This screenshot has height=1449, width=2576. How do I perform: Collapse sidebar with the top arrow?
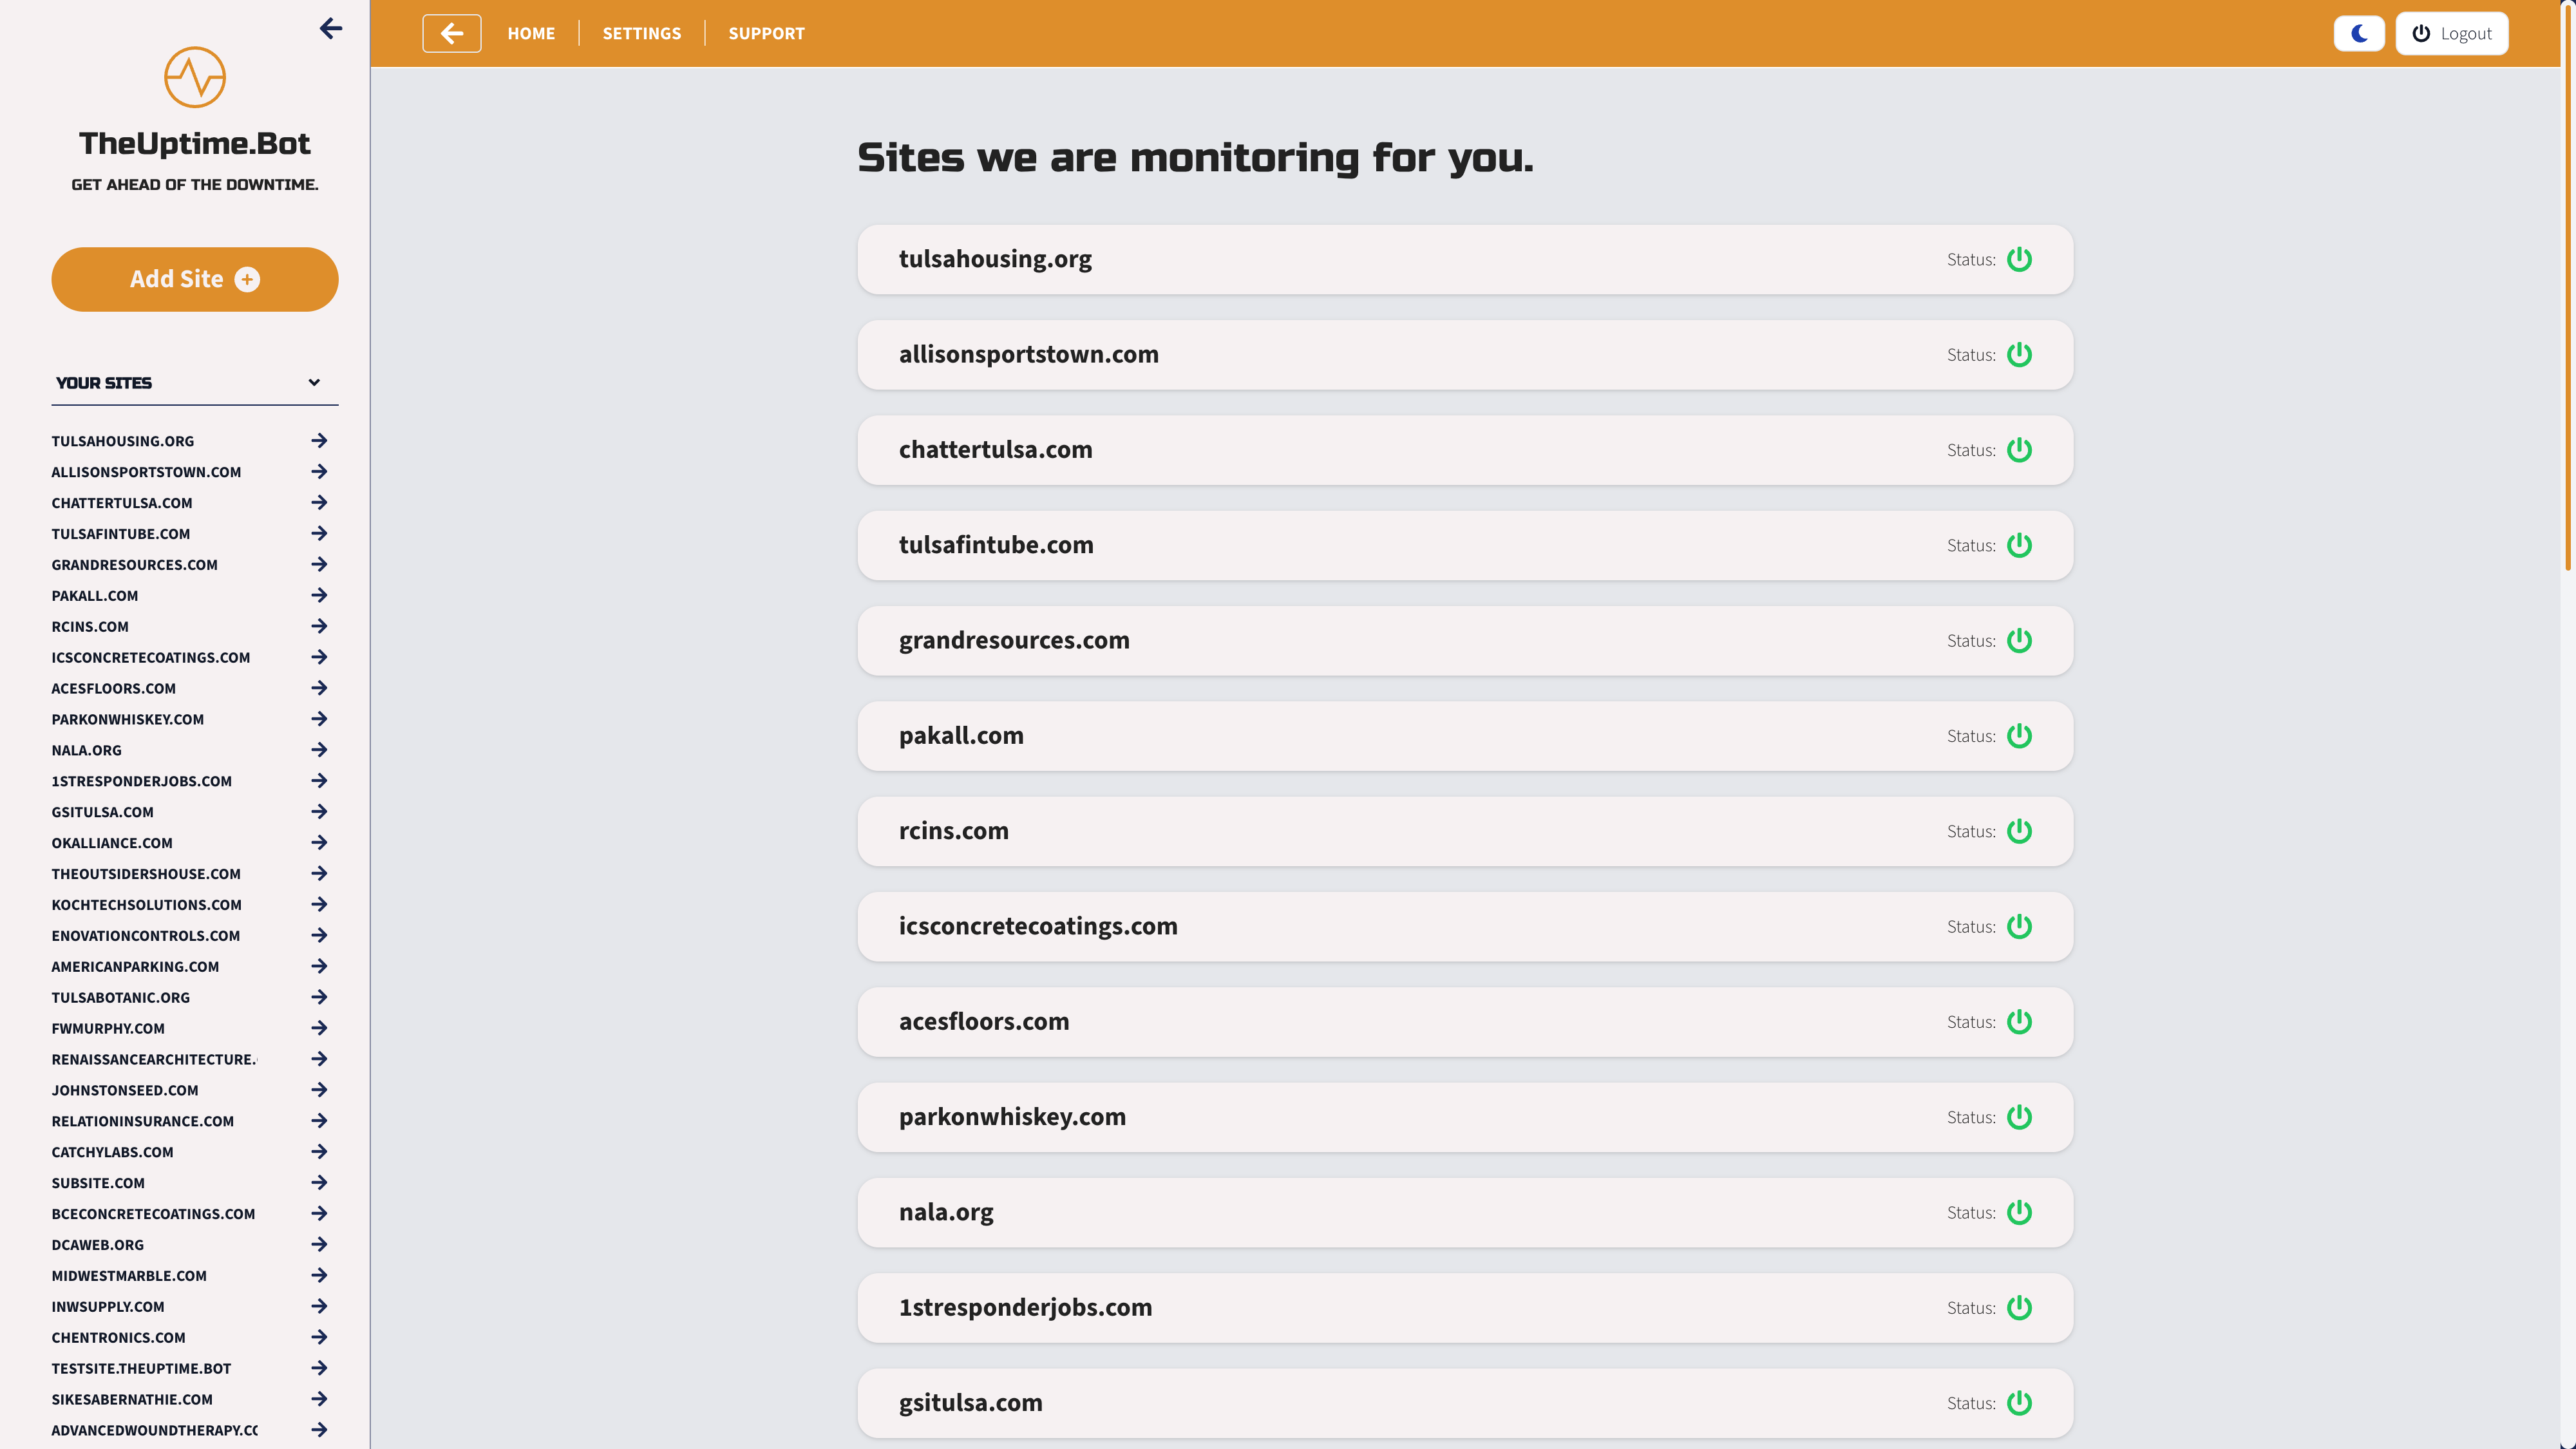tap(331, 28)
